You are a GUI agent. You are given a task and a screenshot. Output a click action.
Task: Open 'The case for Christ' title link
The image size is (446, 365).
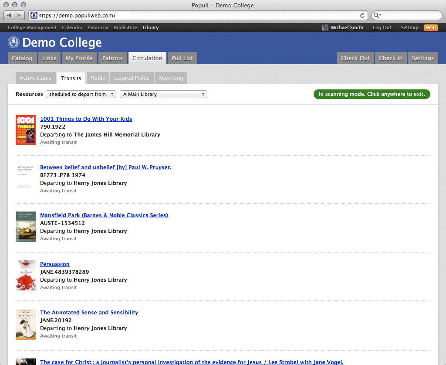(192, 362)
